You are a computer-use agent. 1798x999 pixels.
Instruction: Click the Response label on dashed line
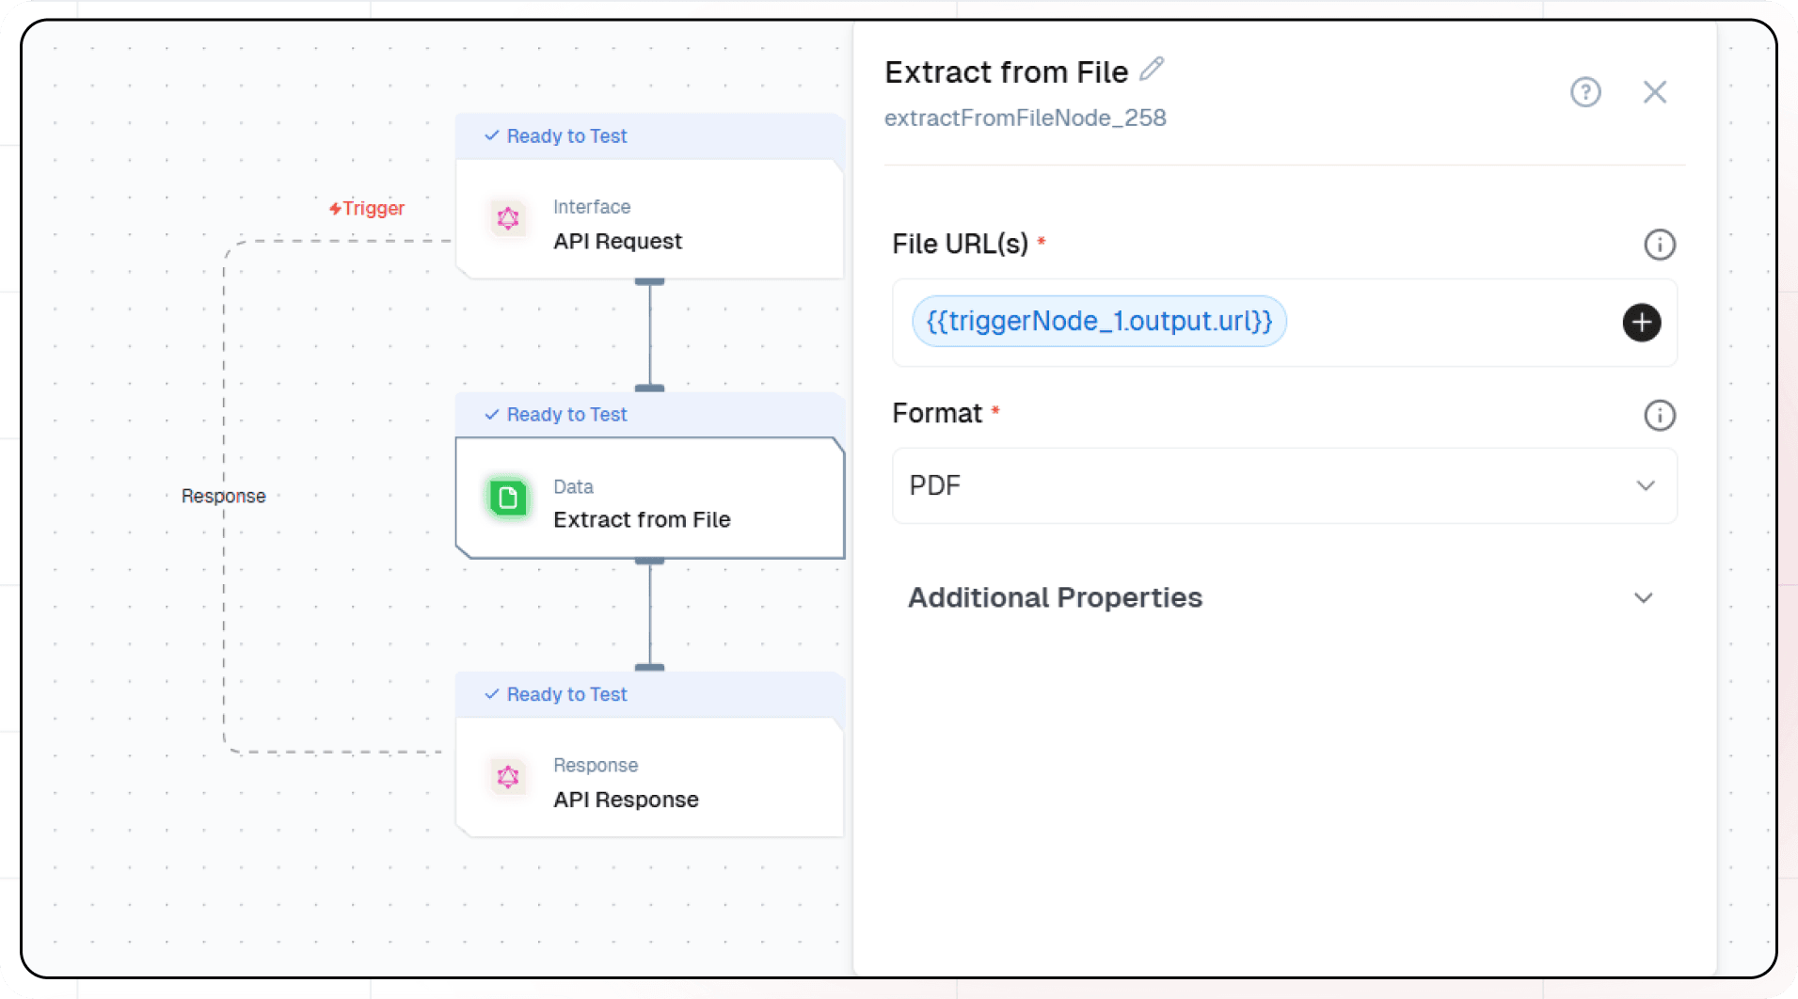point(224,496)
